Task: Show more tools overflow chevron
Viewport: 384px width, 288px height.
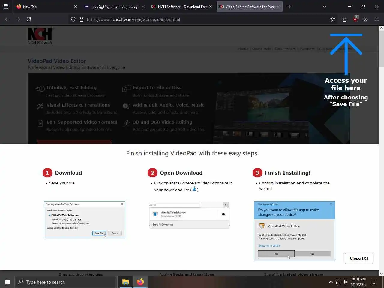Action: click(366, 19)
